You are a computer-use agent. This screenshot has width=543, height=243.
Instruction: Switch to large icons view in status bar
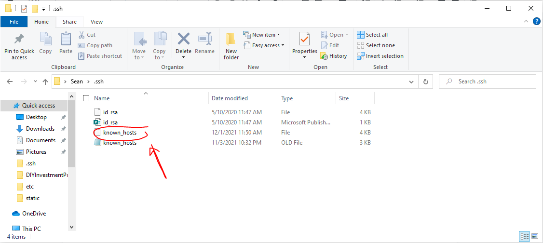[x=535, y=237]
